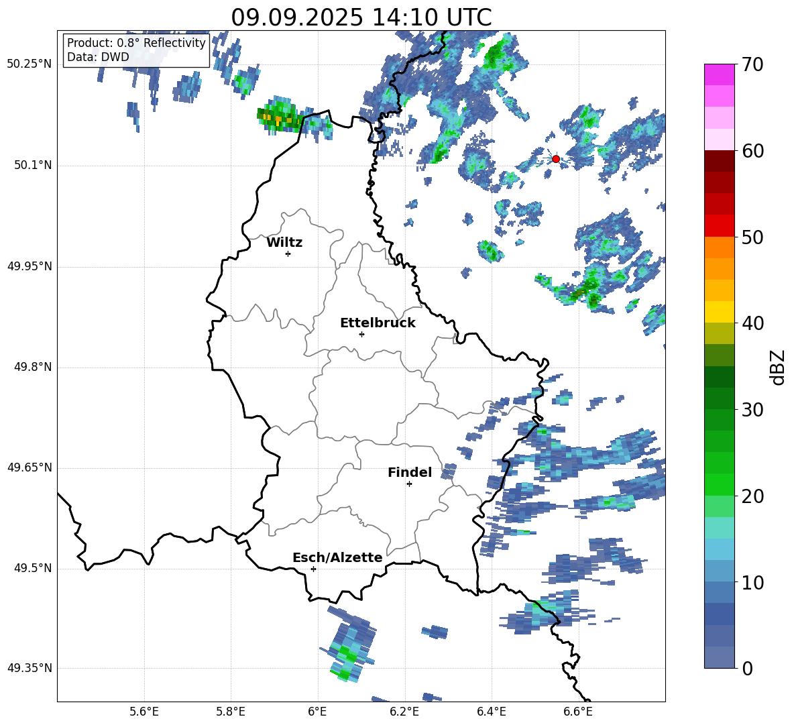Screen dimensions: 794x725
Task: Click the yellow band just above the 40 dBZ mark
Action: pos(719,312)
